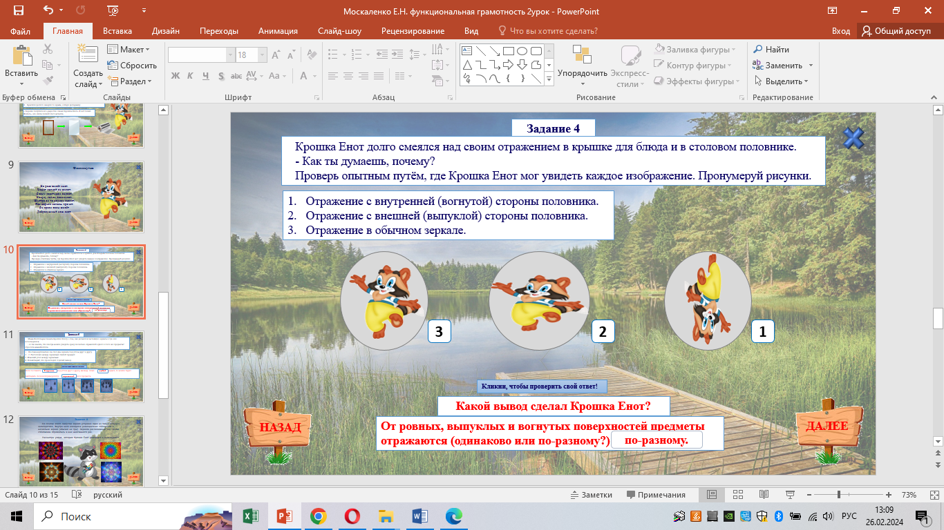Save the presentation with the floppy disk icon
The width and height of the screenshot is (944, 530).
pyautogui.click(x=18, y=10)
